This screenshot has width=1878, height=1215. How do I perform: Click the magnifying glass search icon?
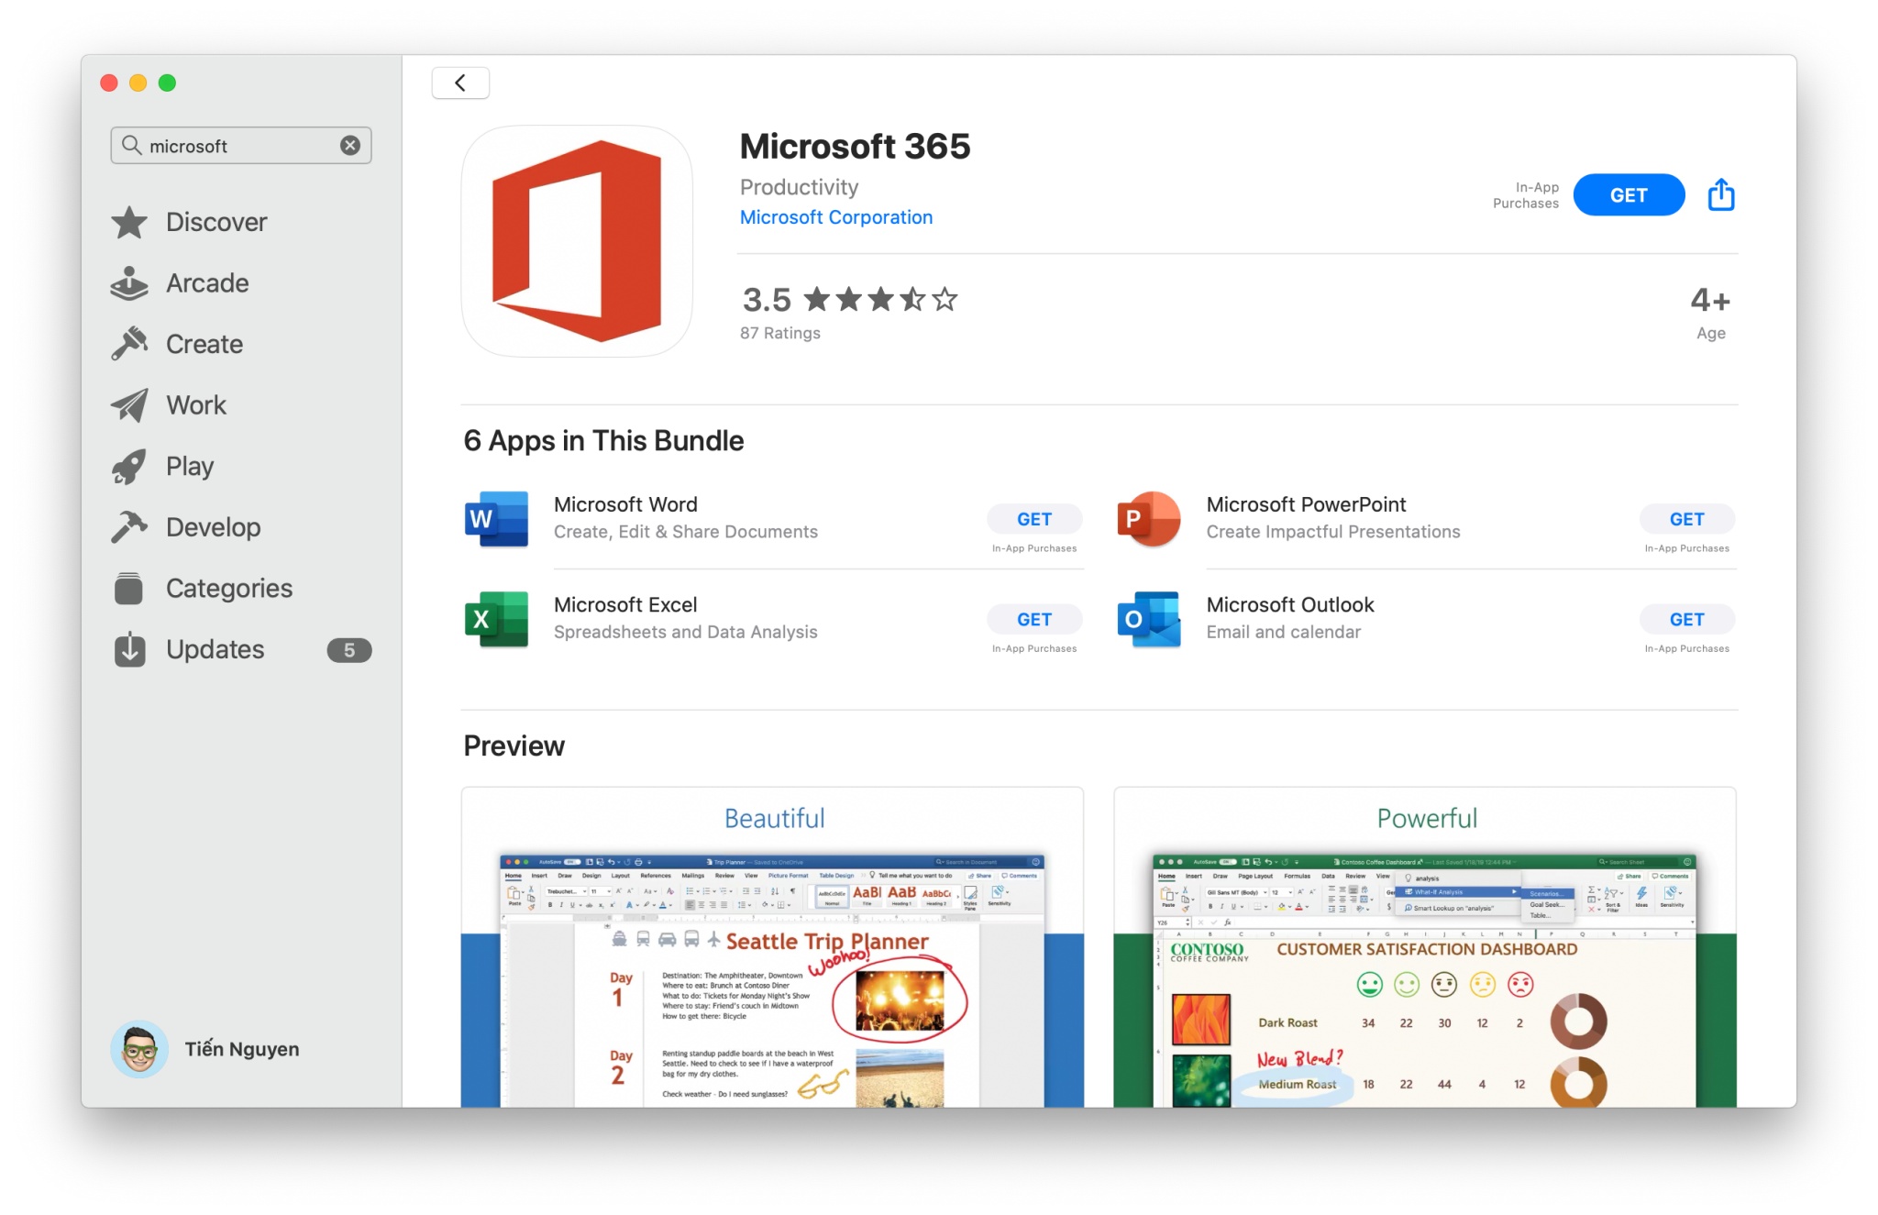(x=132, y=146)
